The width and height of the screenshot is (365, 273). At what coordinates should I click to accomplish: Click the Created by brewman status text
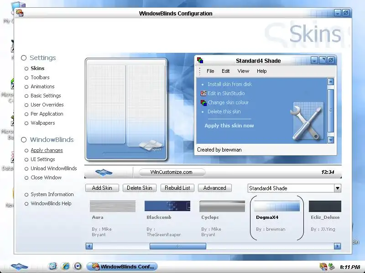pos(219,150)
